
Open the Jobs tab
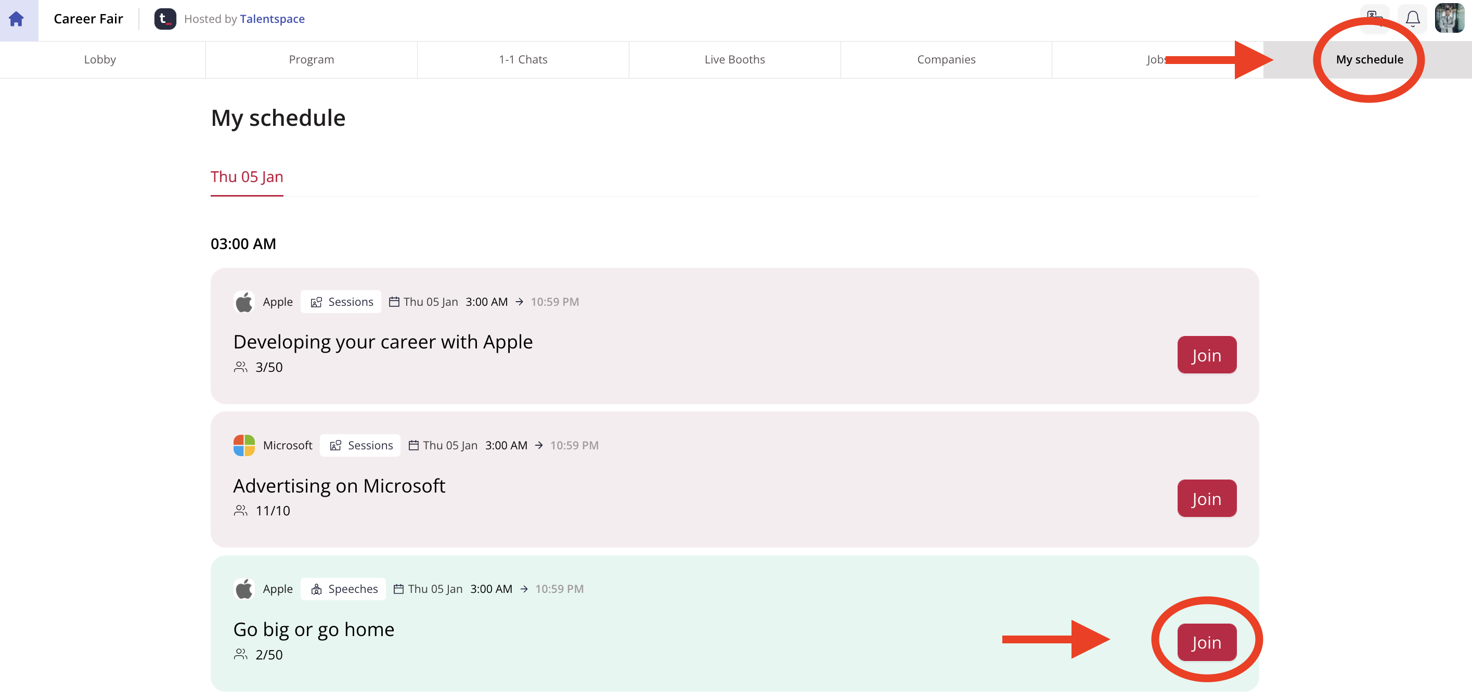[x=1158, y=59]
